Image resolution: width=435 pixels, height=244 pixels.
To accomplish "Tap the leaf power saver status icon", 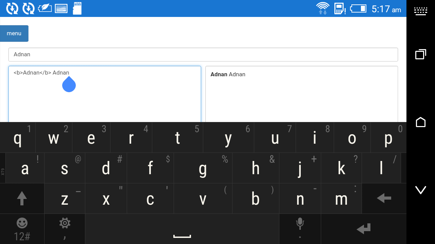I will coord(45,8).
